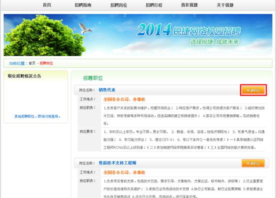The image size is (276, 198).
Task: Click 销售代表 work location 全国各分公司、办事处
Action: point(124,99)
